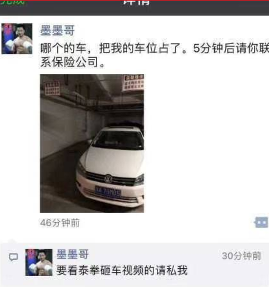Open profile via post author name 墨墨哥
The width and height of the screenshot is (269, 287).
point(57,30)
